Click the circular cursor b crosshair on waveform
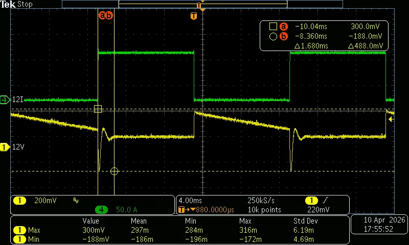Image resolution: width=409 pixels, height=245 pixels. [x=114, y=171]
